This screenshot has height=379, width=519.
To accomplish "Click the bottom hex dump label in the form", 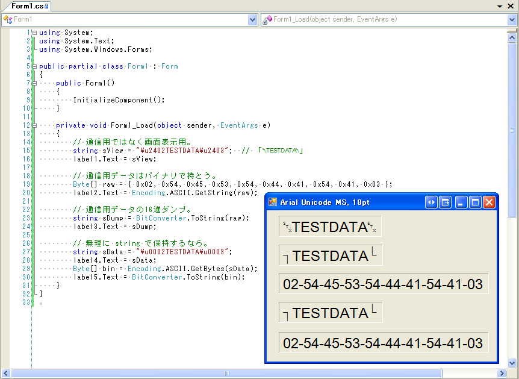I will click(x=384, y=343).
